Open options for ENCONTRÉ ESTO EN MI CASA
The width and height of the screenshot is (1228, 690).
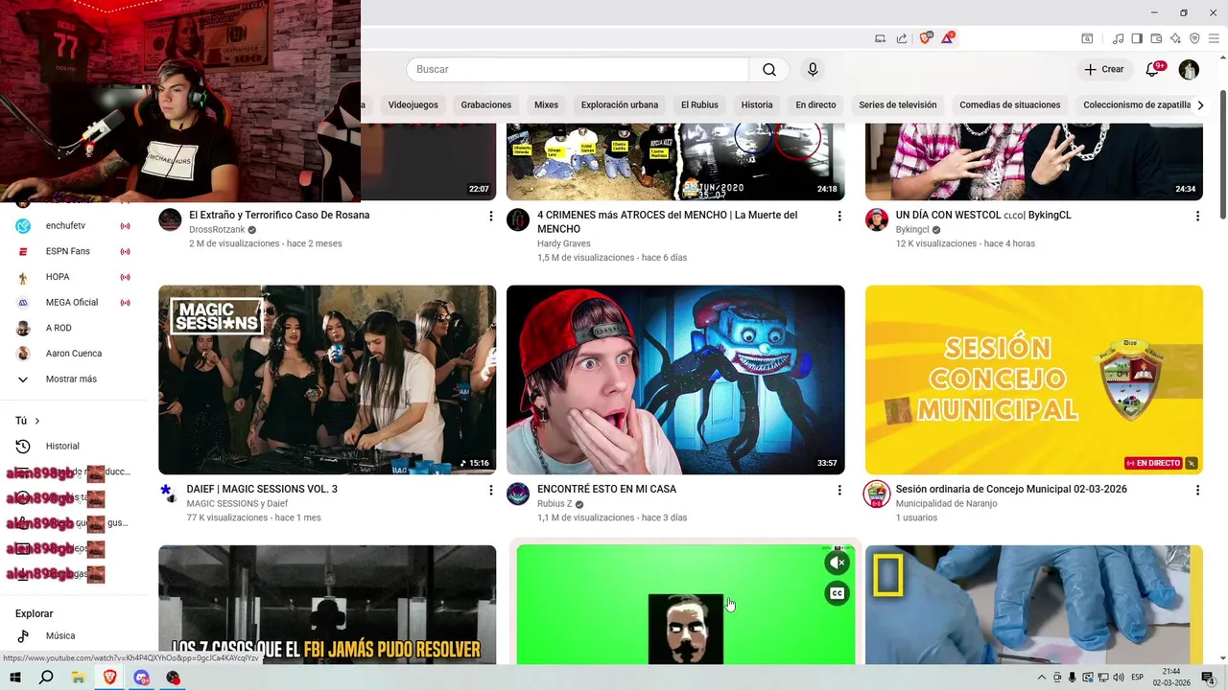point(839,491)
